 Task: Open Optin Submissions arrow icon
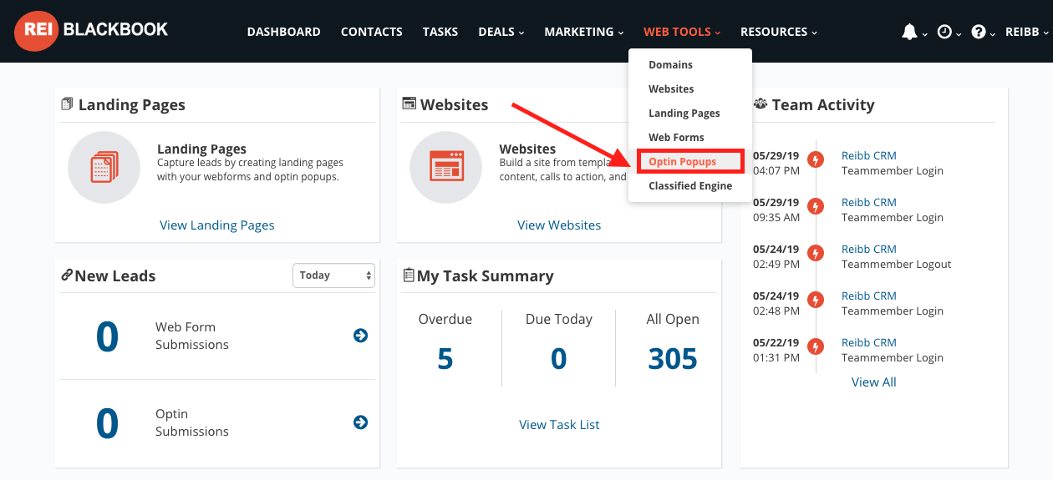point(360,422)
